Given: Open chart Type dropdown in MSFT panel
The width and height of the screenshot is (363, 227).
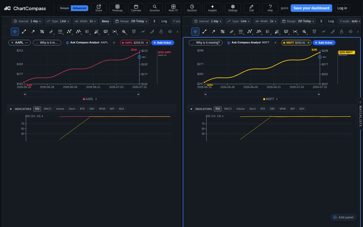Looking at the screenshot, I should point(238,21).
